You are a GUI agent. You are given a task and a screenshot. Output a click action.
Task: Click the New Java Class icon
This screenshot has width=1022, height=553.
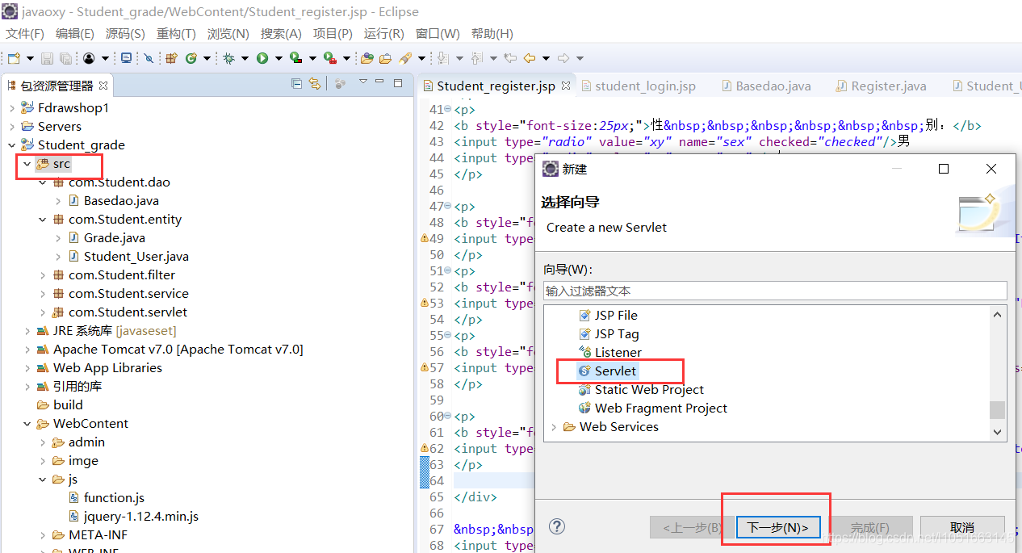[x=191, y=58]
